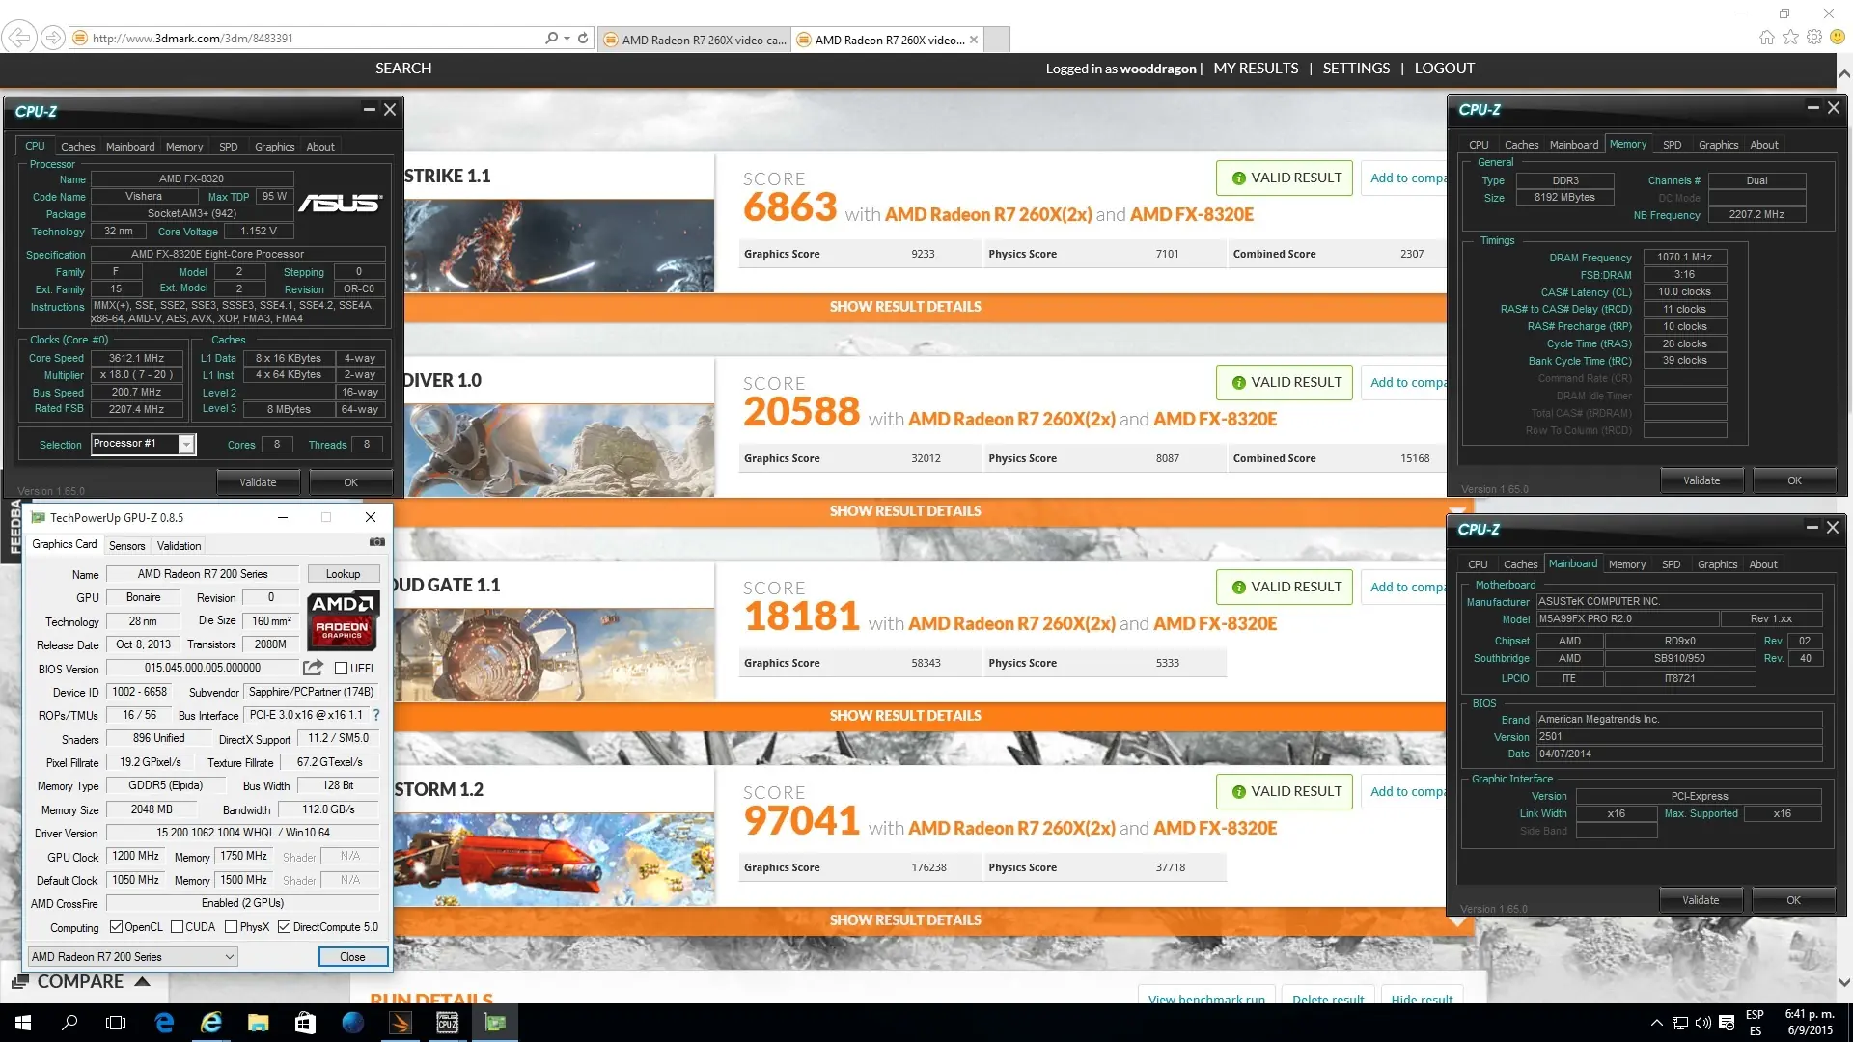
Task: Click Validate in left CPU-Z window
Action: tap(258, 482)
